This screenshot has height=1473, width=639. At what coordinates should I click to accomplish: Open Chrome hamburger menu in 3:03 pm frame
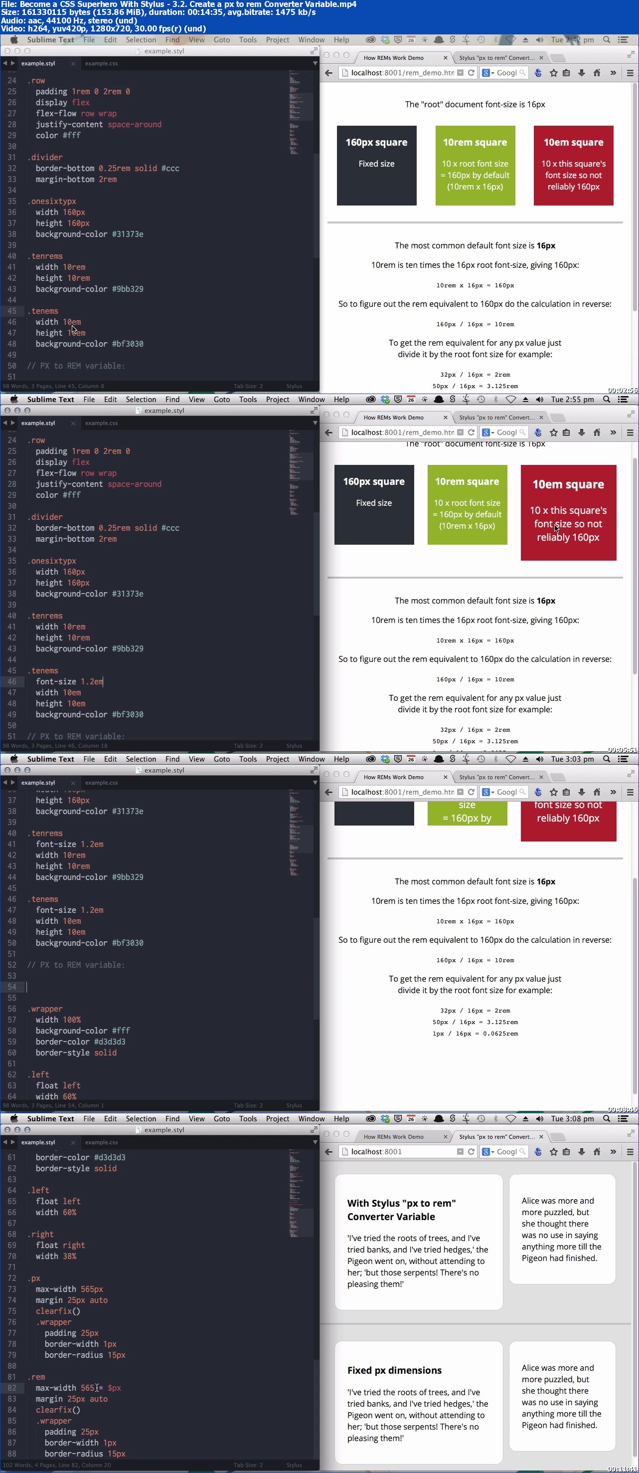click(x=630, y=792)
